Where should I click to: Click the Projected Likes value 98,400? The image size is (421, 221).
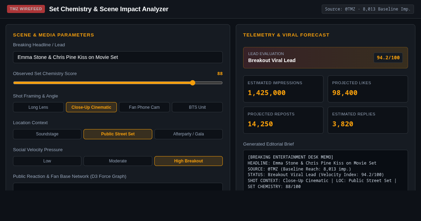point(345,93)
